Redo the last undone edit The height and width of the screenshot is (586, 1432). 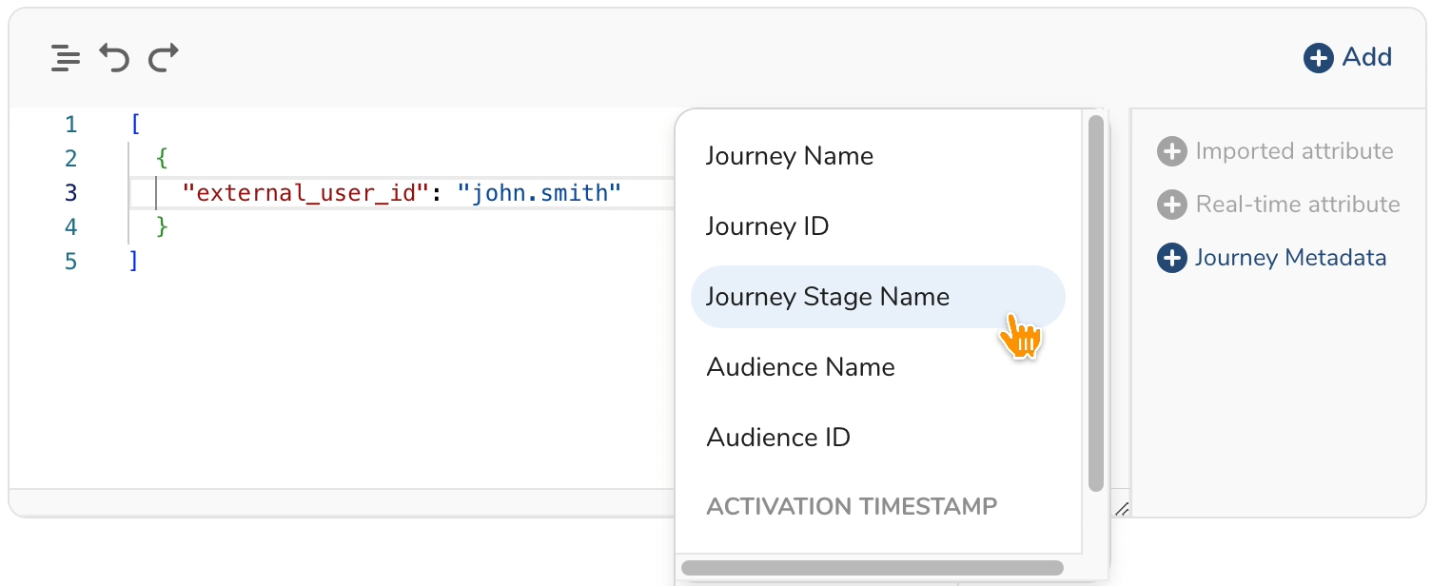click(x=164, y=58)
